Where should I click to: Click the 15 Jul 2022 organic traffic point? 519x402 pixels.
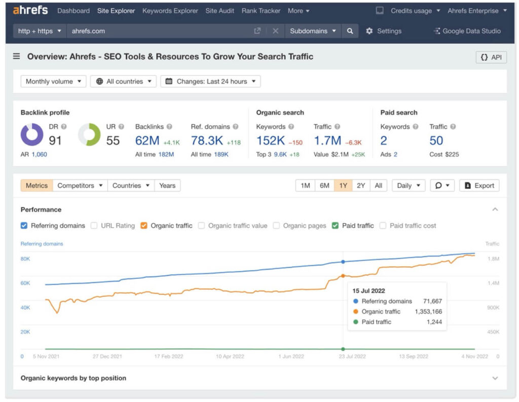coord(343,276)
